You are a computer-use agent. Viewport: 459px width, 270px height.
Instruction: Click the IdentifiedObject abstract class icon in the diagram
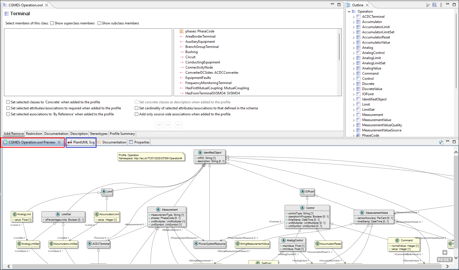pyautogui.click(x=200, y=153)
